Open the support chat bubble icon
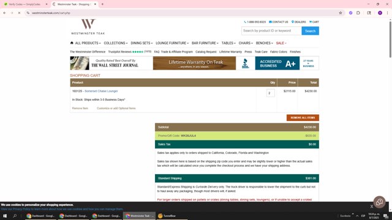 coord(379,202)
